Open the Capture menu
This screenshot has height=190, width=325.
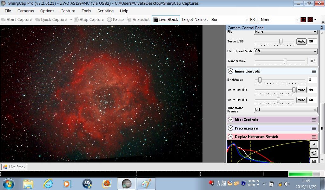[x=68, y=11]
